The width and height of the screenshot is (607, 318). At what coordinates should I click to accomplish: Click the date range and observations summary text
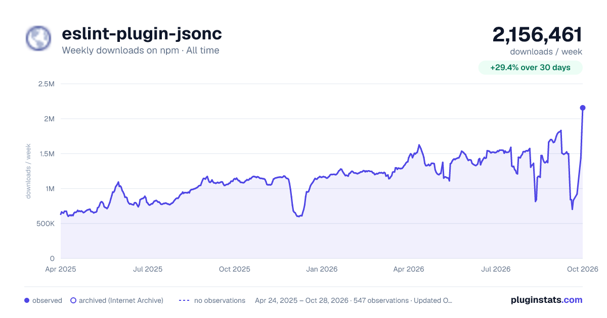point(354,300)
